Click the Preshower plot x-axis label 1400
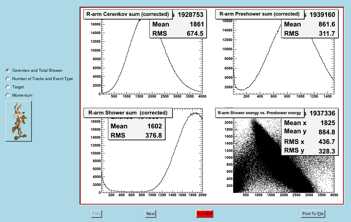Viewport: 351px width, 222px height. coord(327,96)
